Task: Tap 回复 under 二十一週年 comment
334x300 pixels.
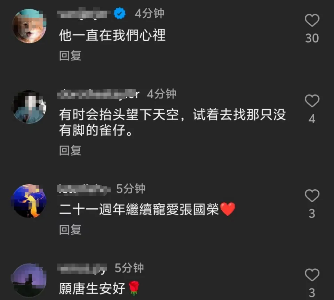Action: (70, 230)
